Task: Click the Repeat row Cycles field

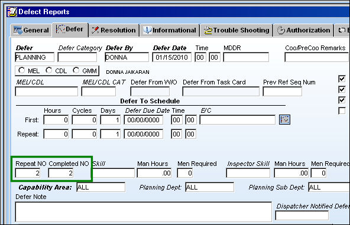Action: pos(85,134)
